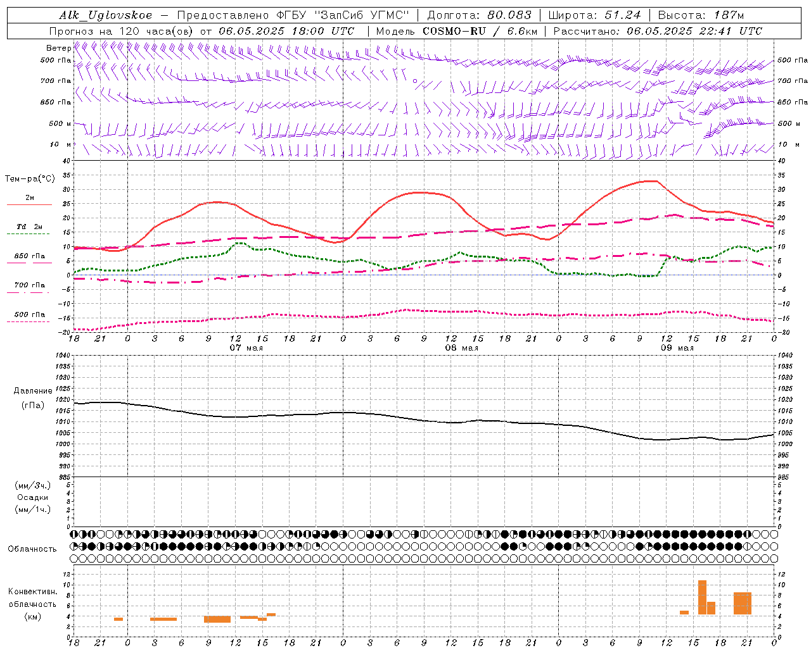Viewport: 811px width, 648px height.
Task: Click the (гПа) unit label under Давление
Action: 33,405
